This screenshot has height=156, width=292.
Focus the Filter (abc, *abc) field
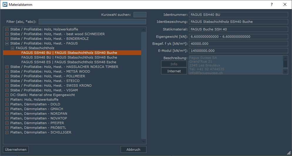pyautogui.click(x=92, y=22)
